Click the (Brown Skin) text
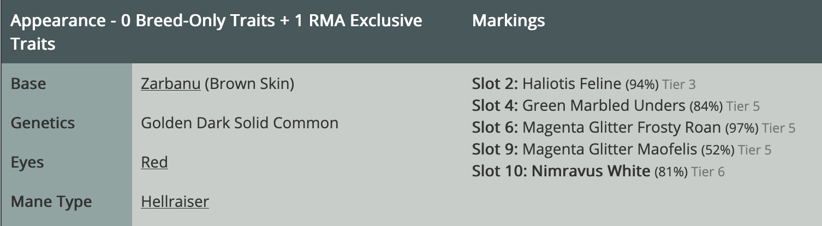Image resolution: width=822 pixels, height=226 pixels. [x=249, y=84]
